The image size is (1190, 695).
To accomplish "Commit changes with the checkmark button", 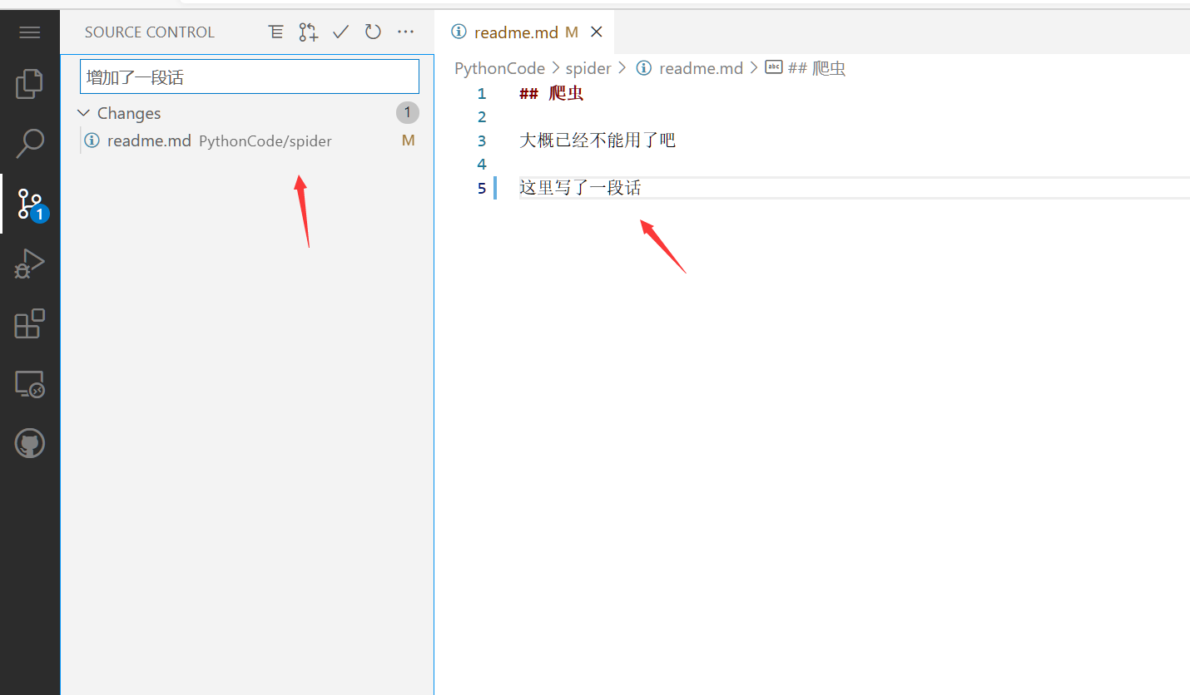I will pos(340,32).
